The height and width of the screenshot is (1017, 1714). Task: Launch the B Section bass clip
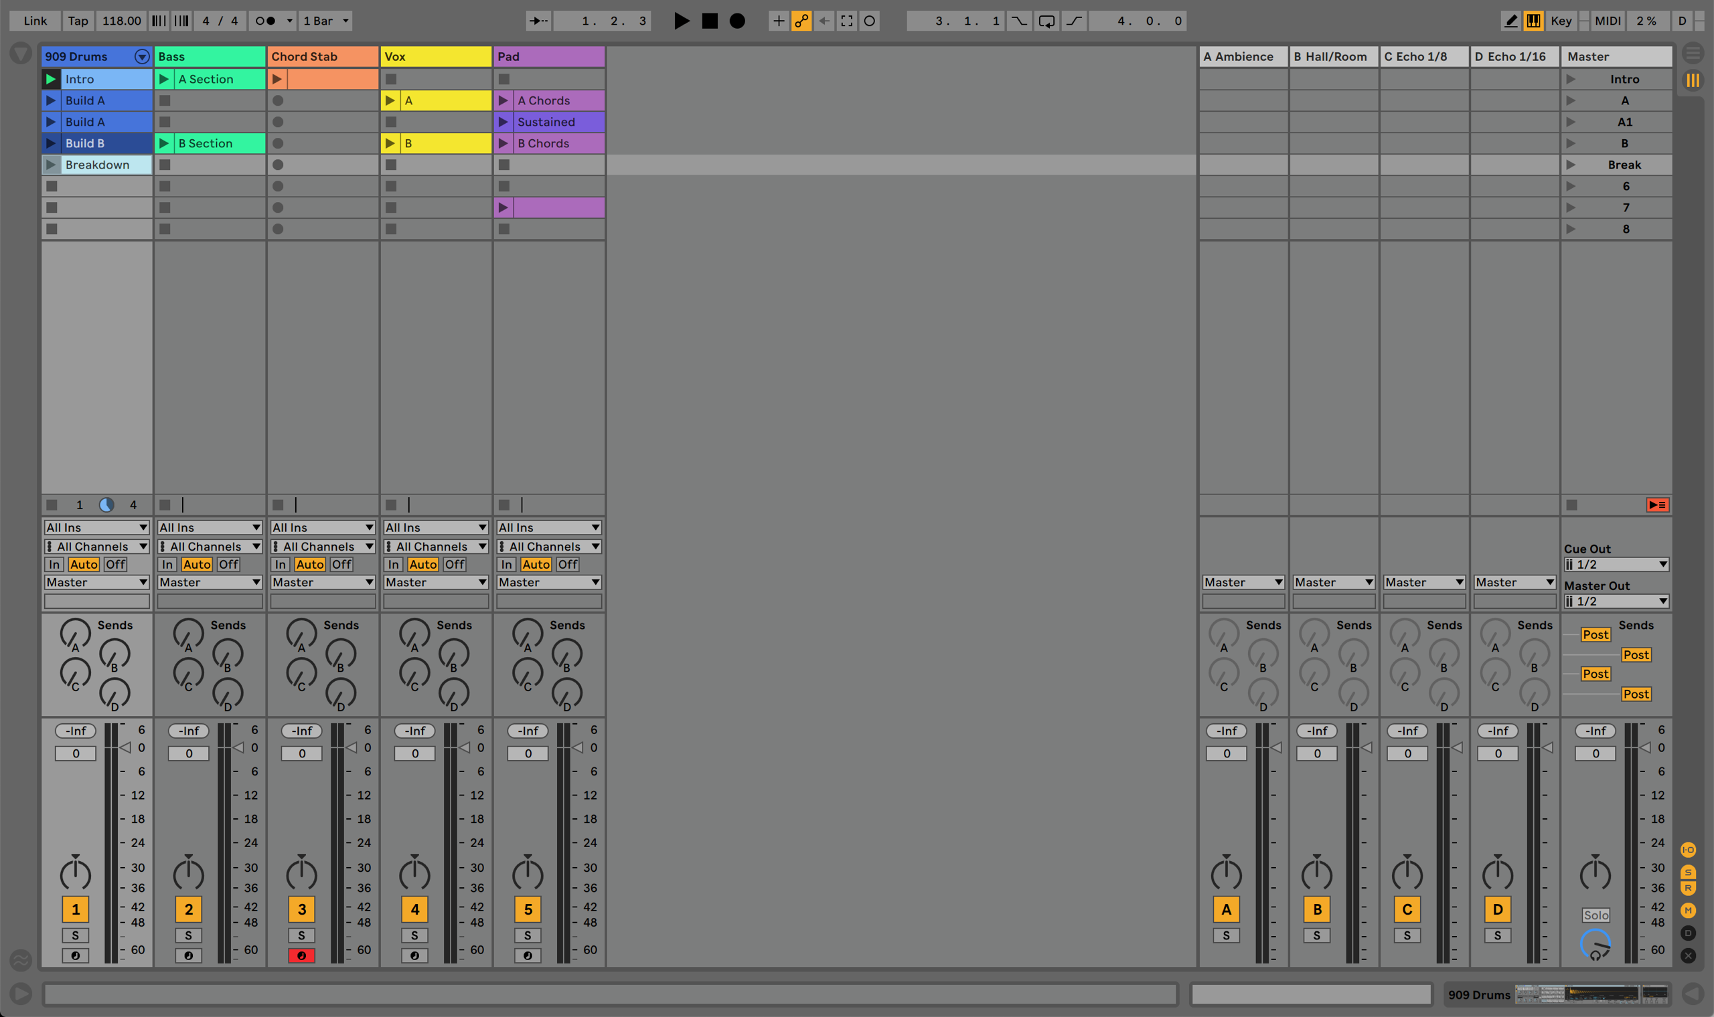pyautogui.click(x=164, y=143)
